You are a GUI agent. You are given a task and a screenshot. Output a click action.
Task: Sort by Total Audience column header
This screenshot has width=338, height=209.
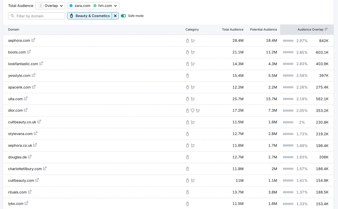tap(233, 30)
